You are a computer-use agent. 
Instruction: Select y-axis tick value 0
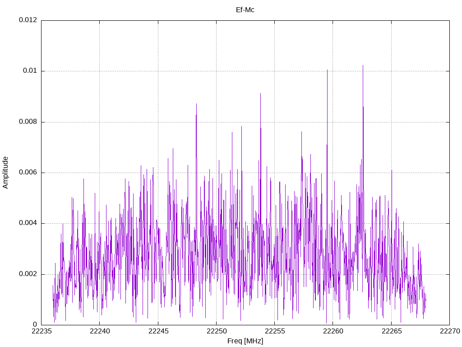tap(35, 325)
